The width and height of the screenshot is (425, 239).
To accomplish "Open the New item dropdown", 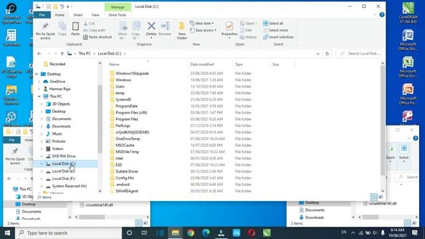I will [202, 23].
